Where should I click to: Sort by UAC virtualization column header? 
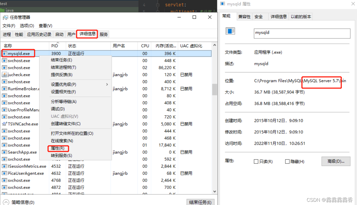click(x=195, y=46)
